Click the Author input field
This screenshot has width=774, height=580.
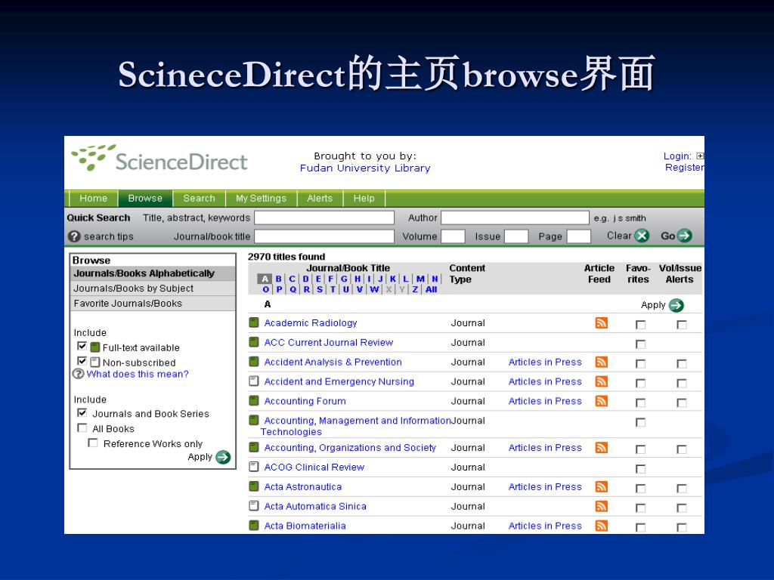tap(515, 218)
